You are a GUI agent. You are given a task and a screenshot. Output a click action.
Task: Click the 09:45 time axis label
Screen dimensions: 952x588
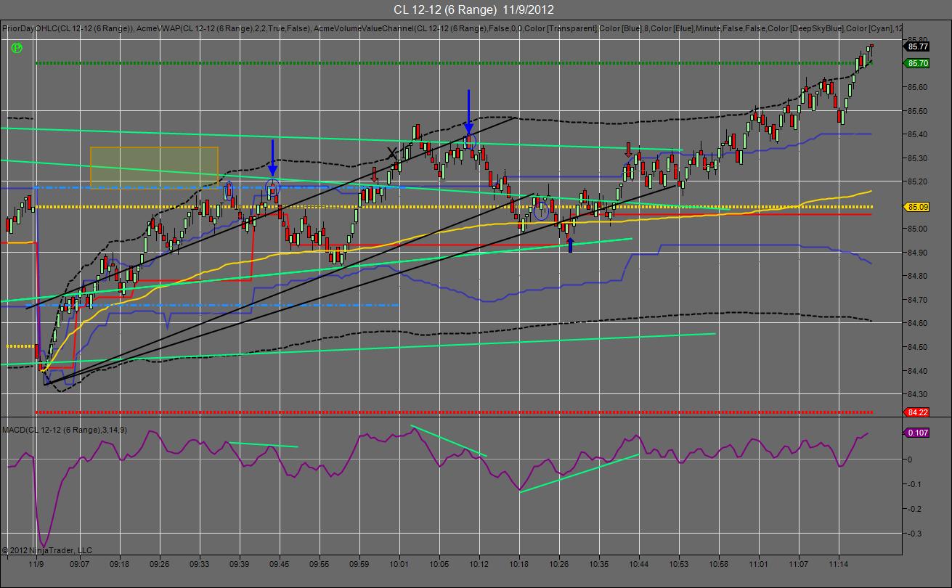[x=279, y=563]
